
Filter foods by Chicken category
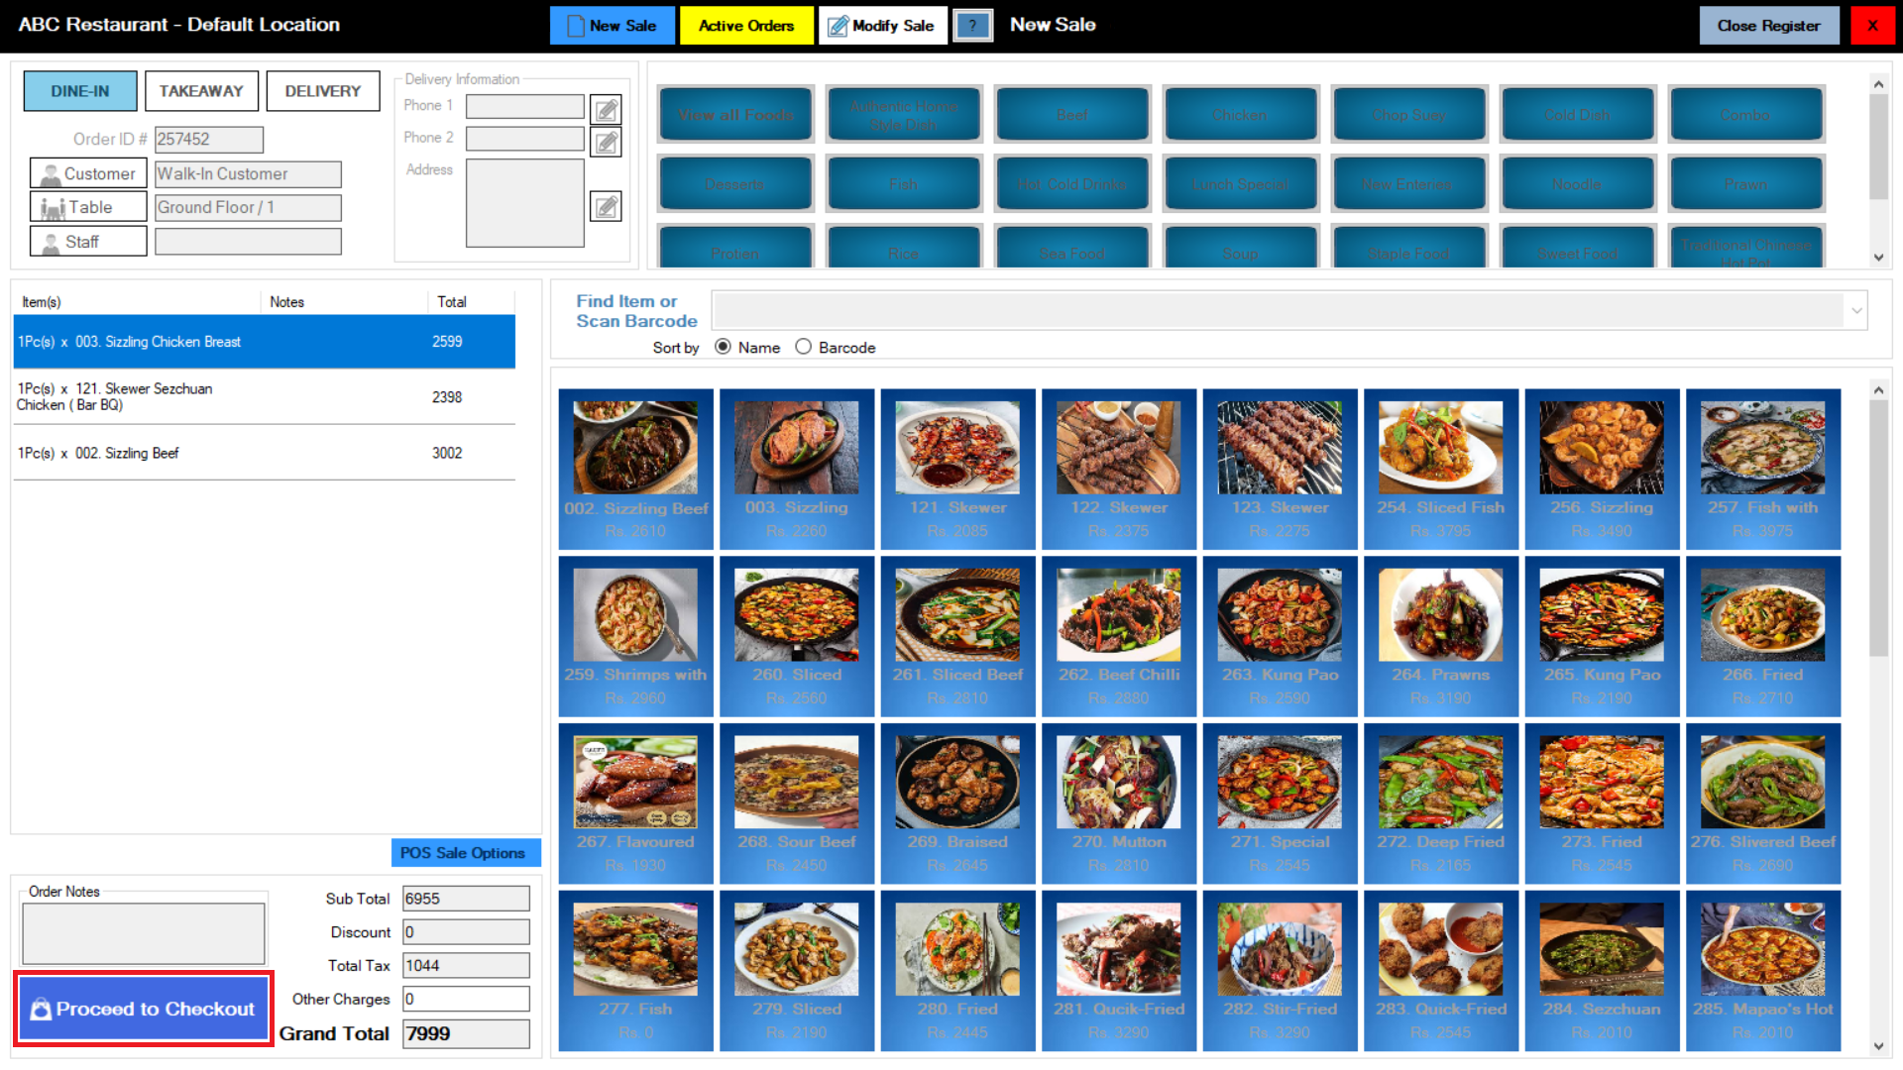tap(1241, 115)
